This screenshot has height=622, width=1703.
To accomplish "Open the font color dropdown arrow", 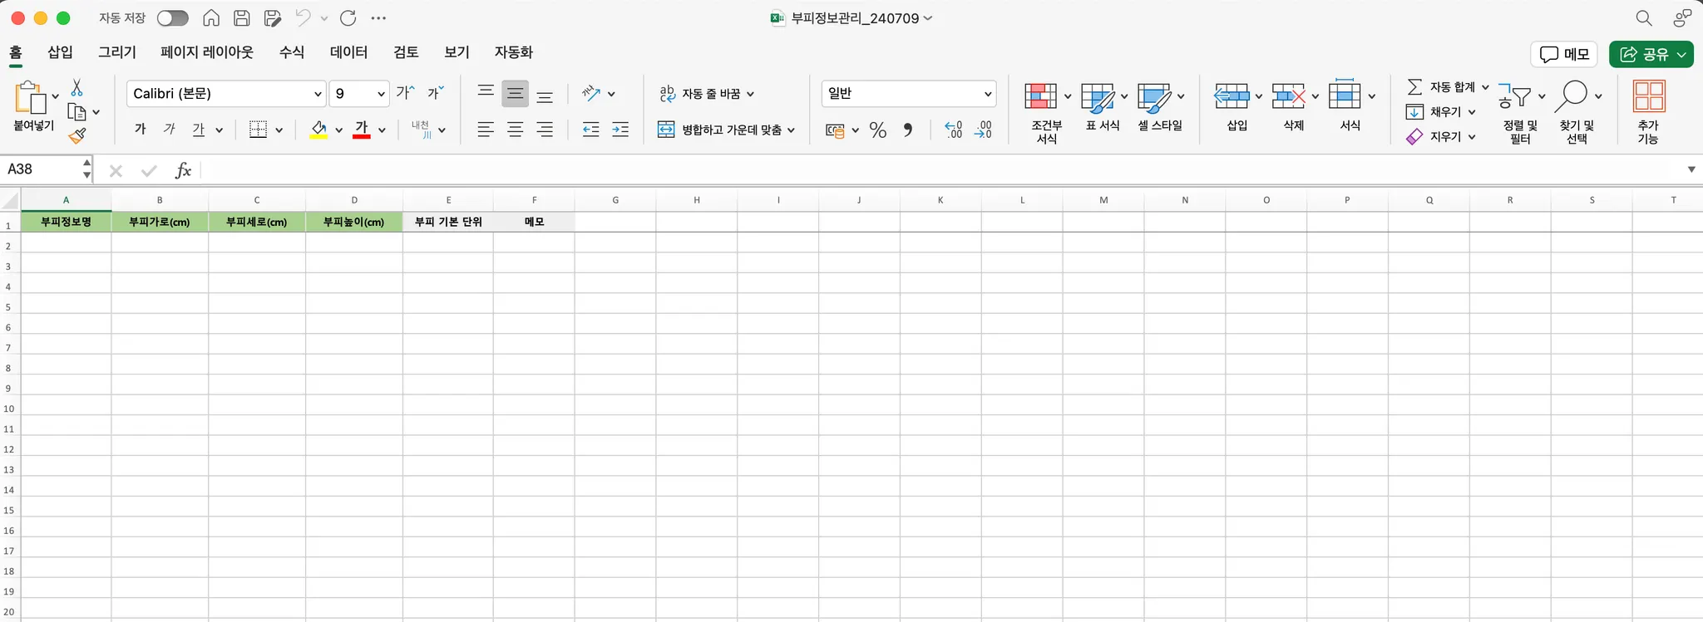I will click(382, 130).
